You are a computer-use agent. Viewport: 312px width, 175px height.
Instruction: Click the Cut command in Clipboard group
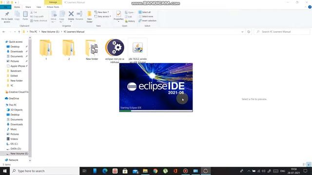tap(34, 12)
